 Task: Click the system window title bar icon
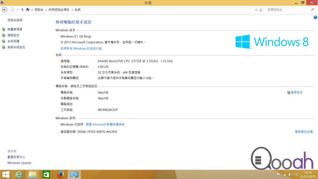[x=2, y=3]
